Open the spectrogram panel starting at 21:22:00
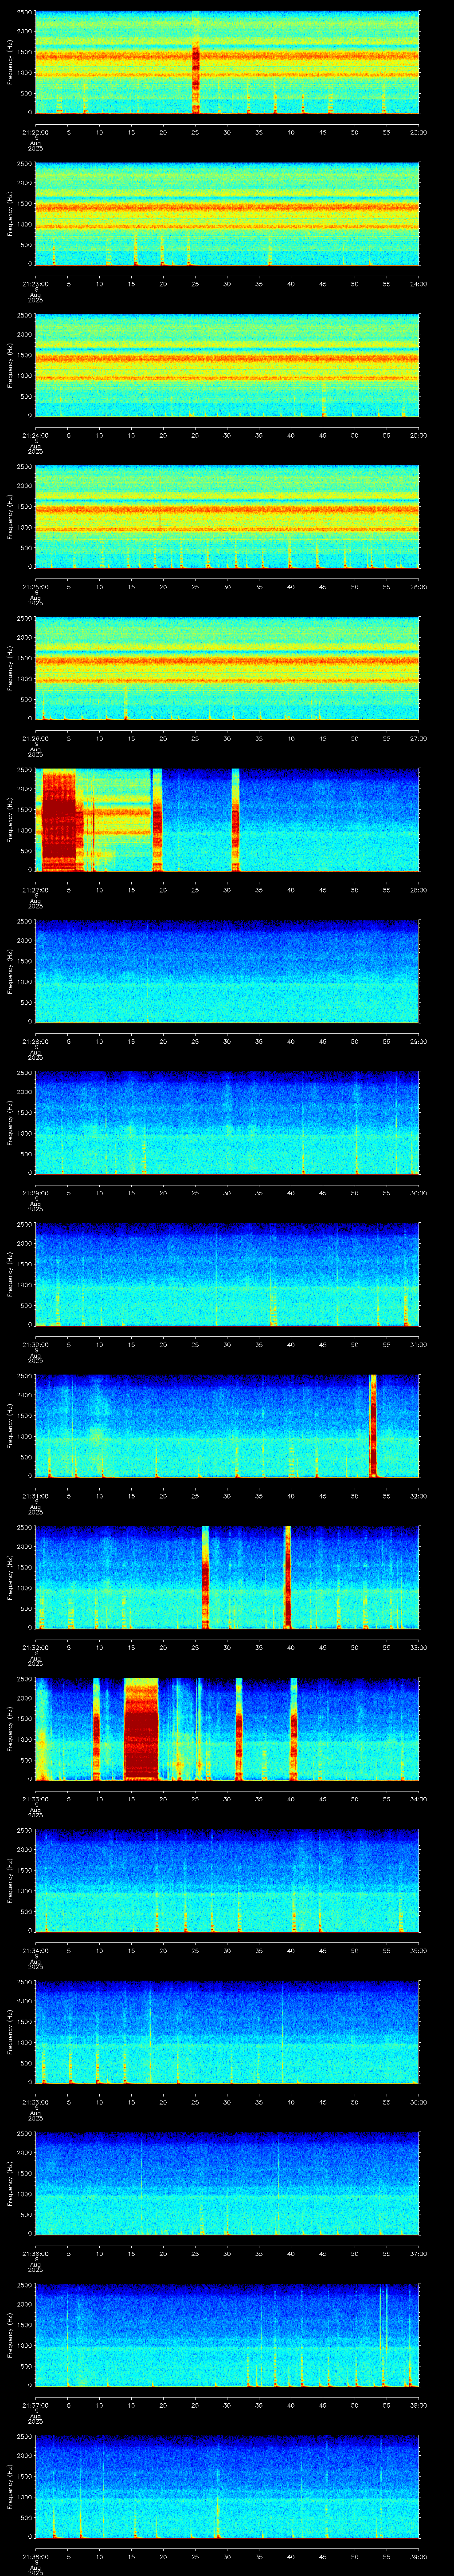The height and width of the screenshot is (2576, 454). tap(227, 63)
